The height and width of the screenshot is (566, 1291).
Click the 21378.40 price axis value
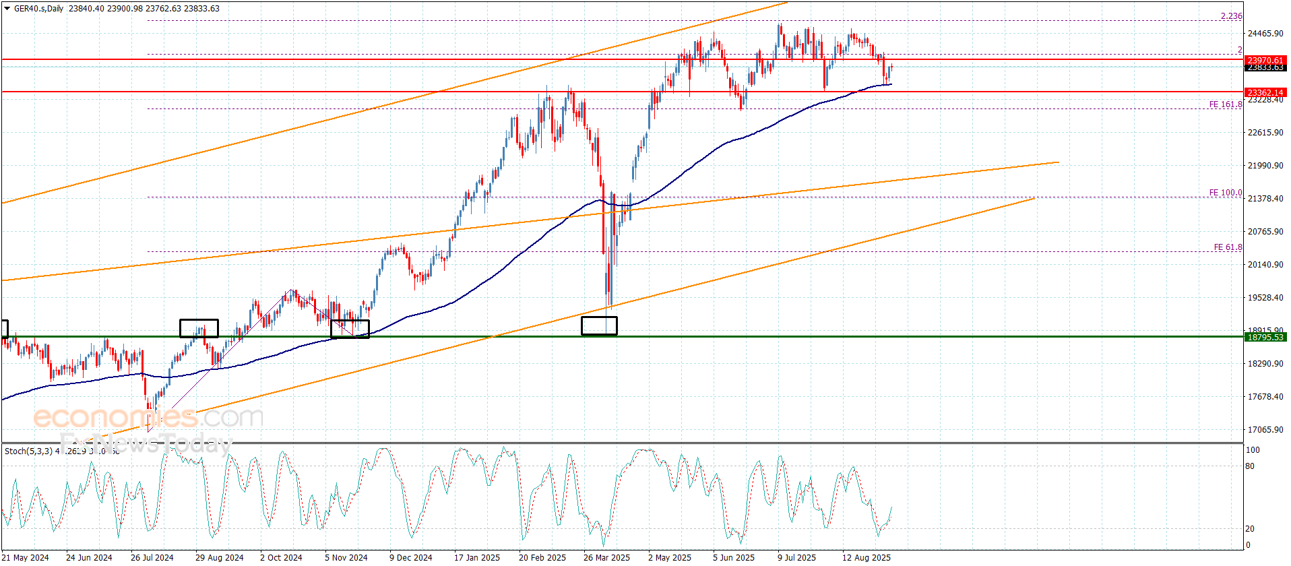click(1265, 199)
